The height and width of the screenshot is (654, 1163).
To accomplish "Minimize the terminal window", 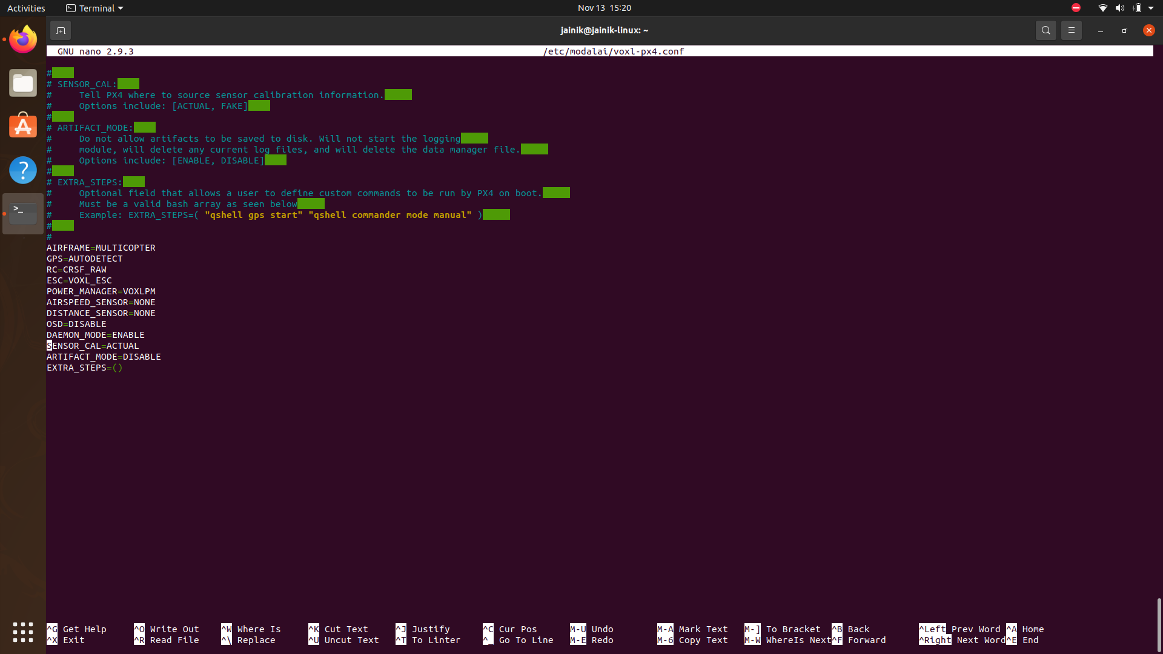I will [1100, 30].
